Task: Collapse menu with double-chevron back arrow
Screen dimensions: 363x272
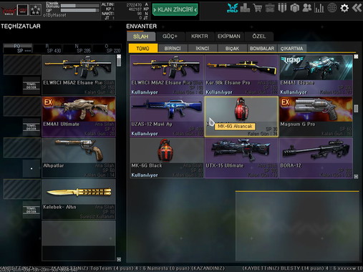Action: (357, 8)
